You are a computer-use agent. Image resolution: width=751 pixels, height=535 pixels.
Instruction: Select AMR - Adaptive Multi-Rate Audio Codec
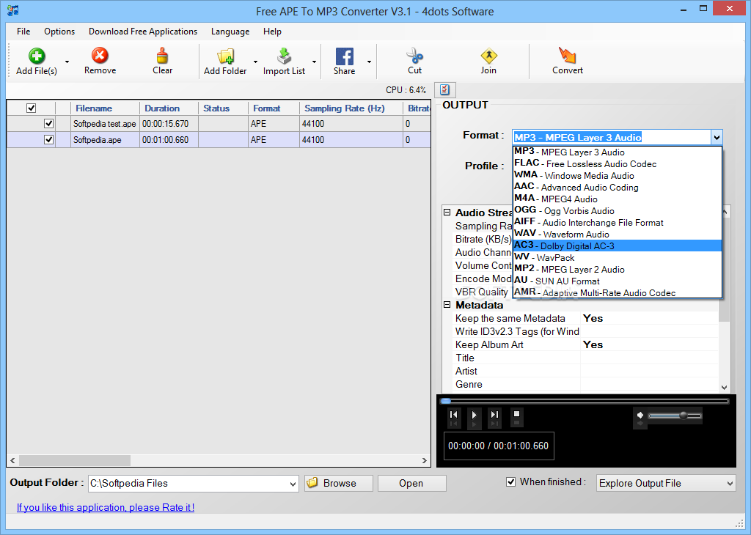tap(617, 292)
